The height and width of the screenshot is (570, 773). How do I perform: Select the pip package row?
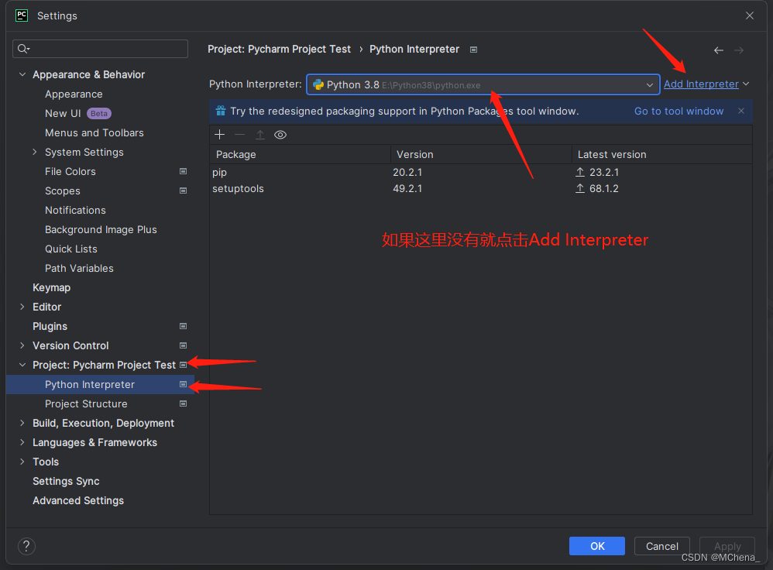coord(481,172)
